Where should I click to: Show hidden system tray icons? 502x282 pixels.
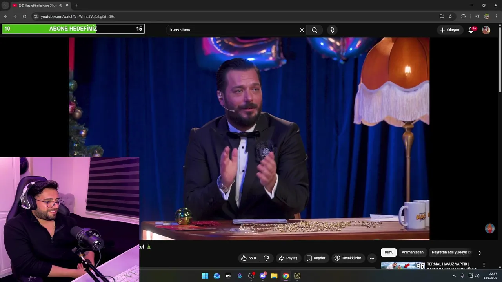[454, 276]
